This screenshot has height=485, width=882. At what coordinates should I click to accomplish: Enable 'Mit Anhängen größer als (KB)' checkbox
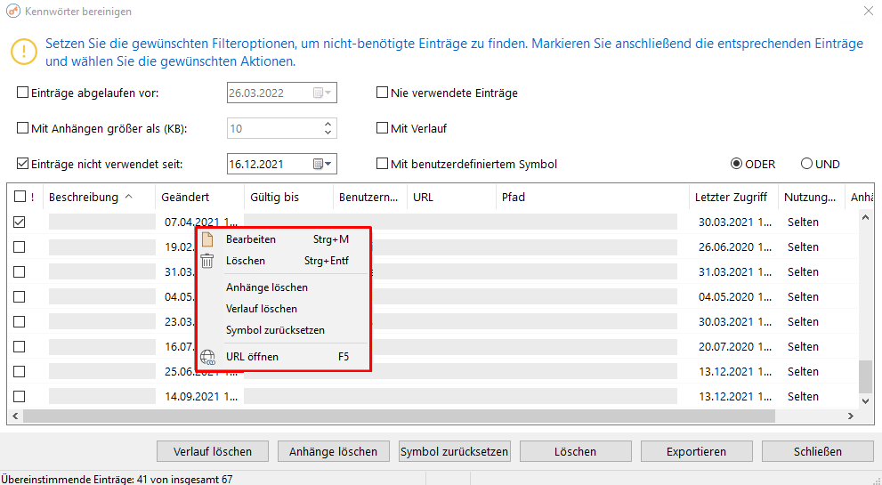pyautogui.click(x=22, y=128)
